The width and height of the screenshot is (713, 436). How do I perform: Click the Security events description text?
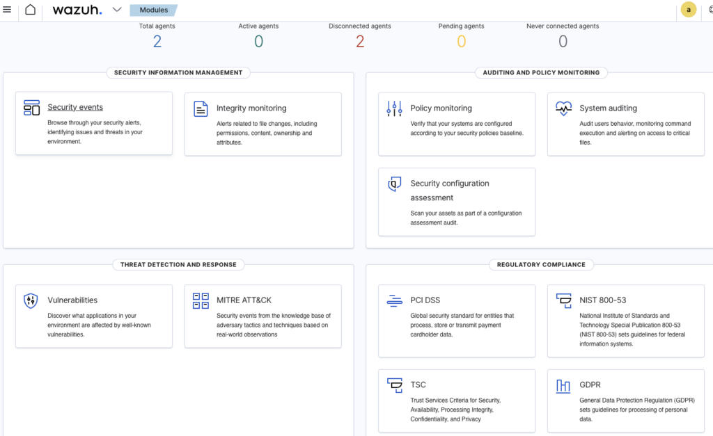tap(95, 132)
